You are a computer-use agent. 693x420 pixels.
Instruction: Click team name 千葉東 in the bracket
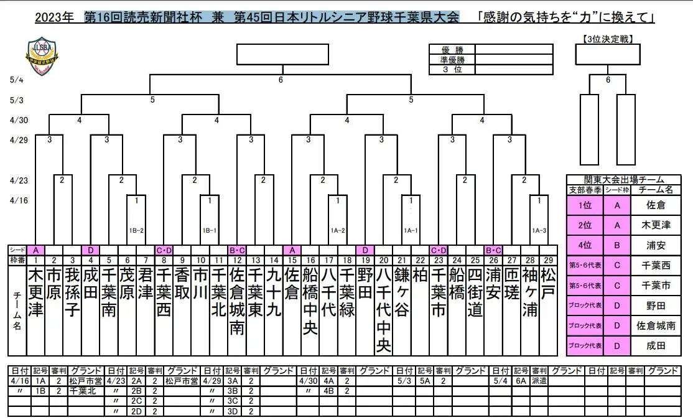[255, 292]
